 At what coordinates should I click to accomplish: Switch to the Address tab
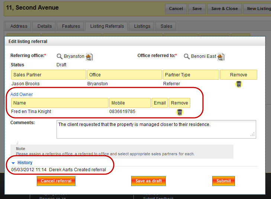(19, 26)
